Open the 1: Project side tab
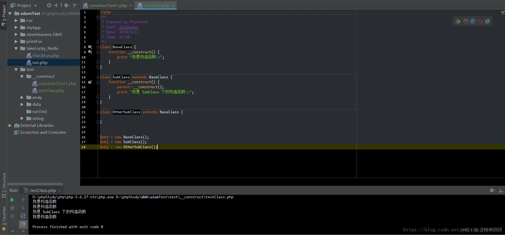 point(4,15)
